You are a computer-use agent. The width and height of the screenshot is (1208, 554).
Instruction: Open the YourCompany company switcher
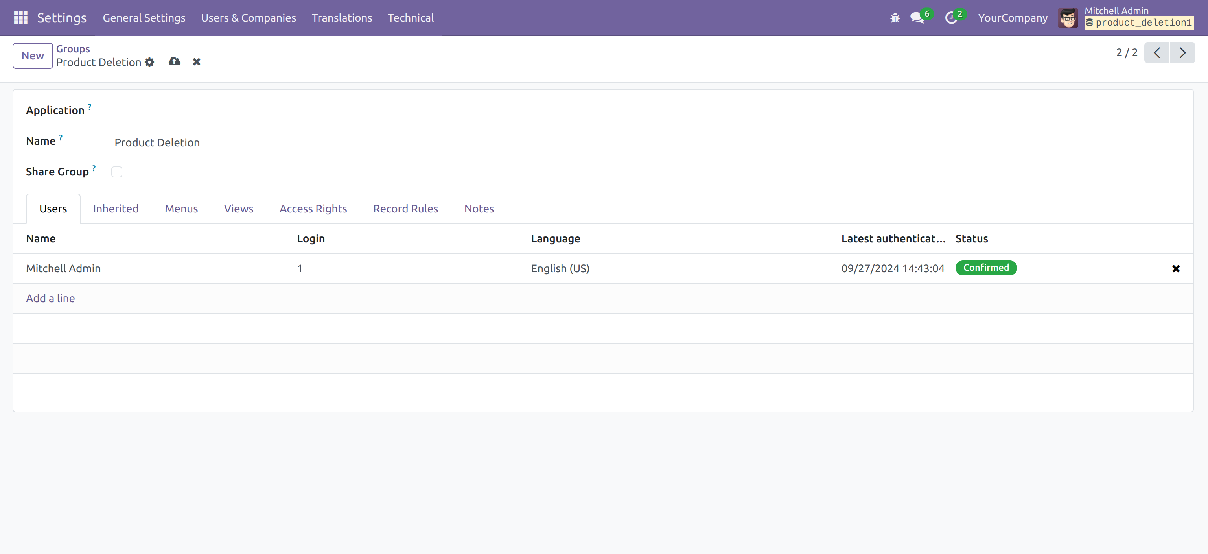coord(1013,18)
